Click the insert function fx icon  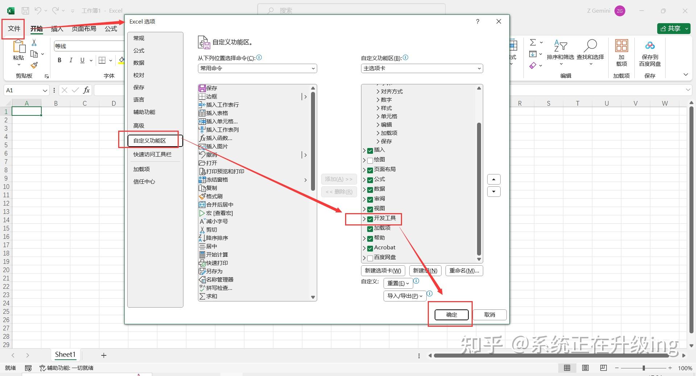tap(86, 90)
